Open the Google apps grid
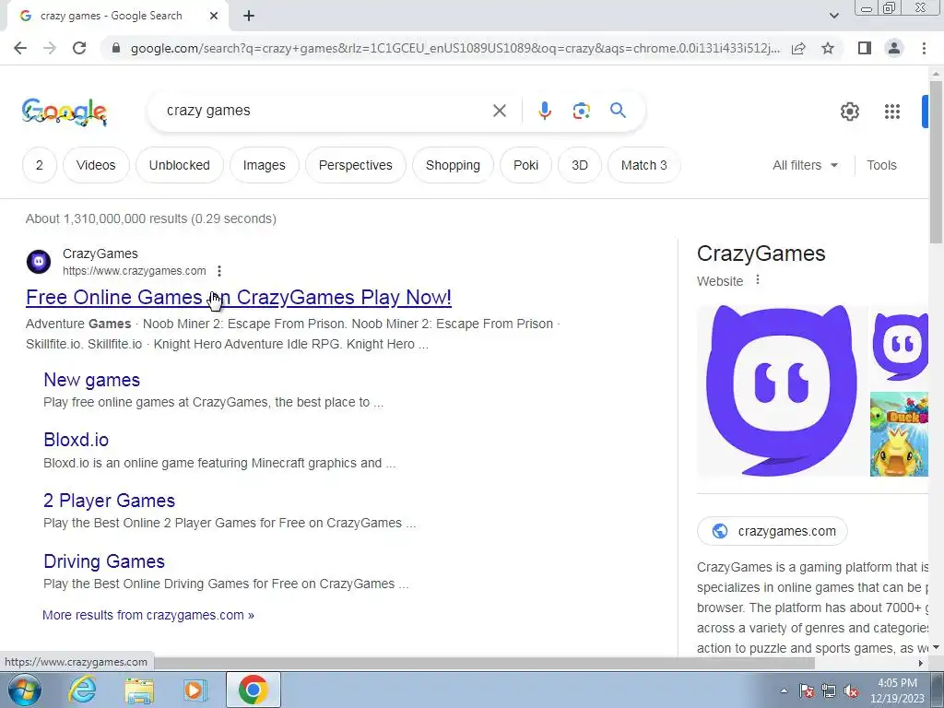This screenshot has width=944, height=708. (892, 112)
